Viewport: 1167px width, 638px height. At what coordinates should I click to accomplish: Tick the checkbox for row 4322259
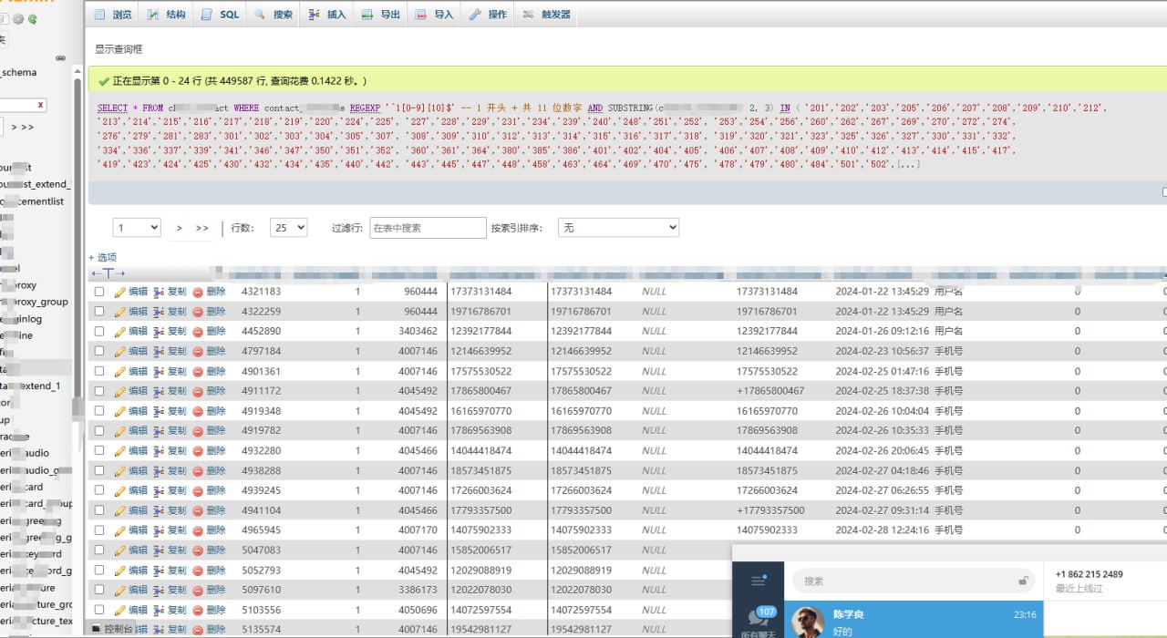99,312
